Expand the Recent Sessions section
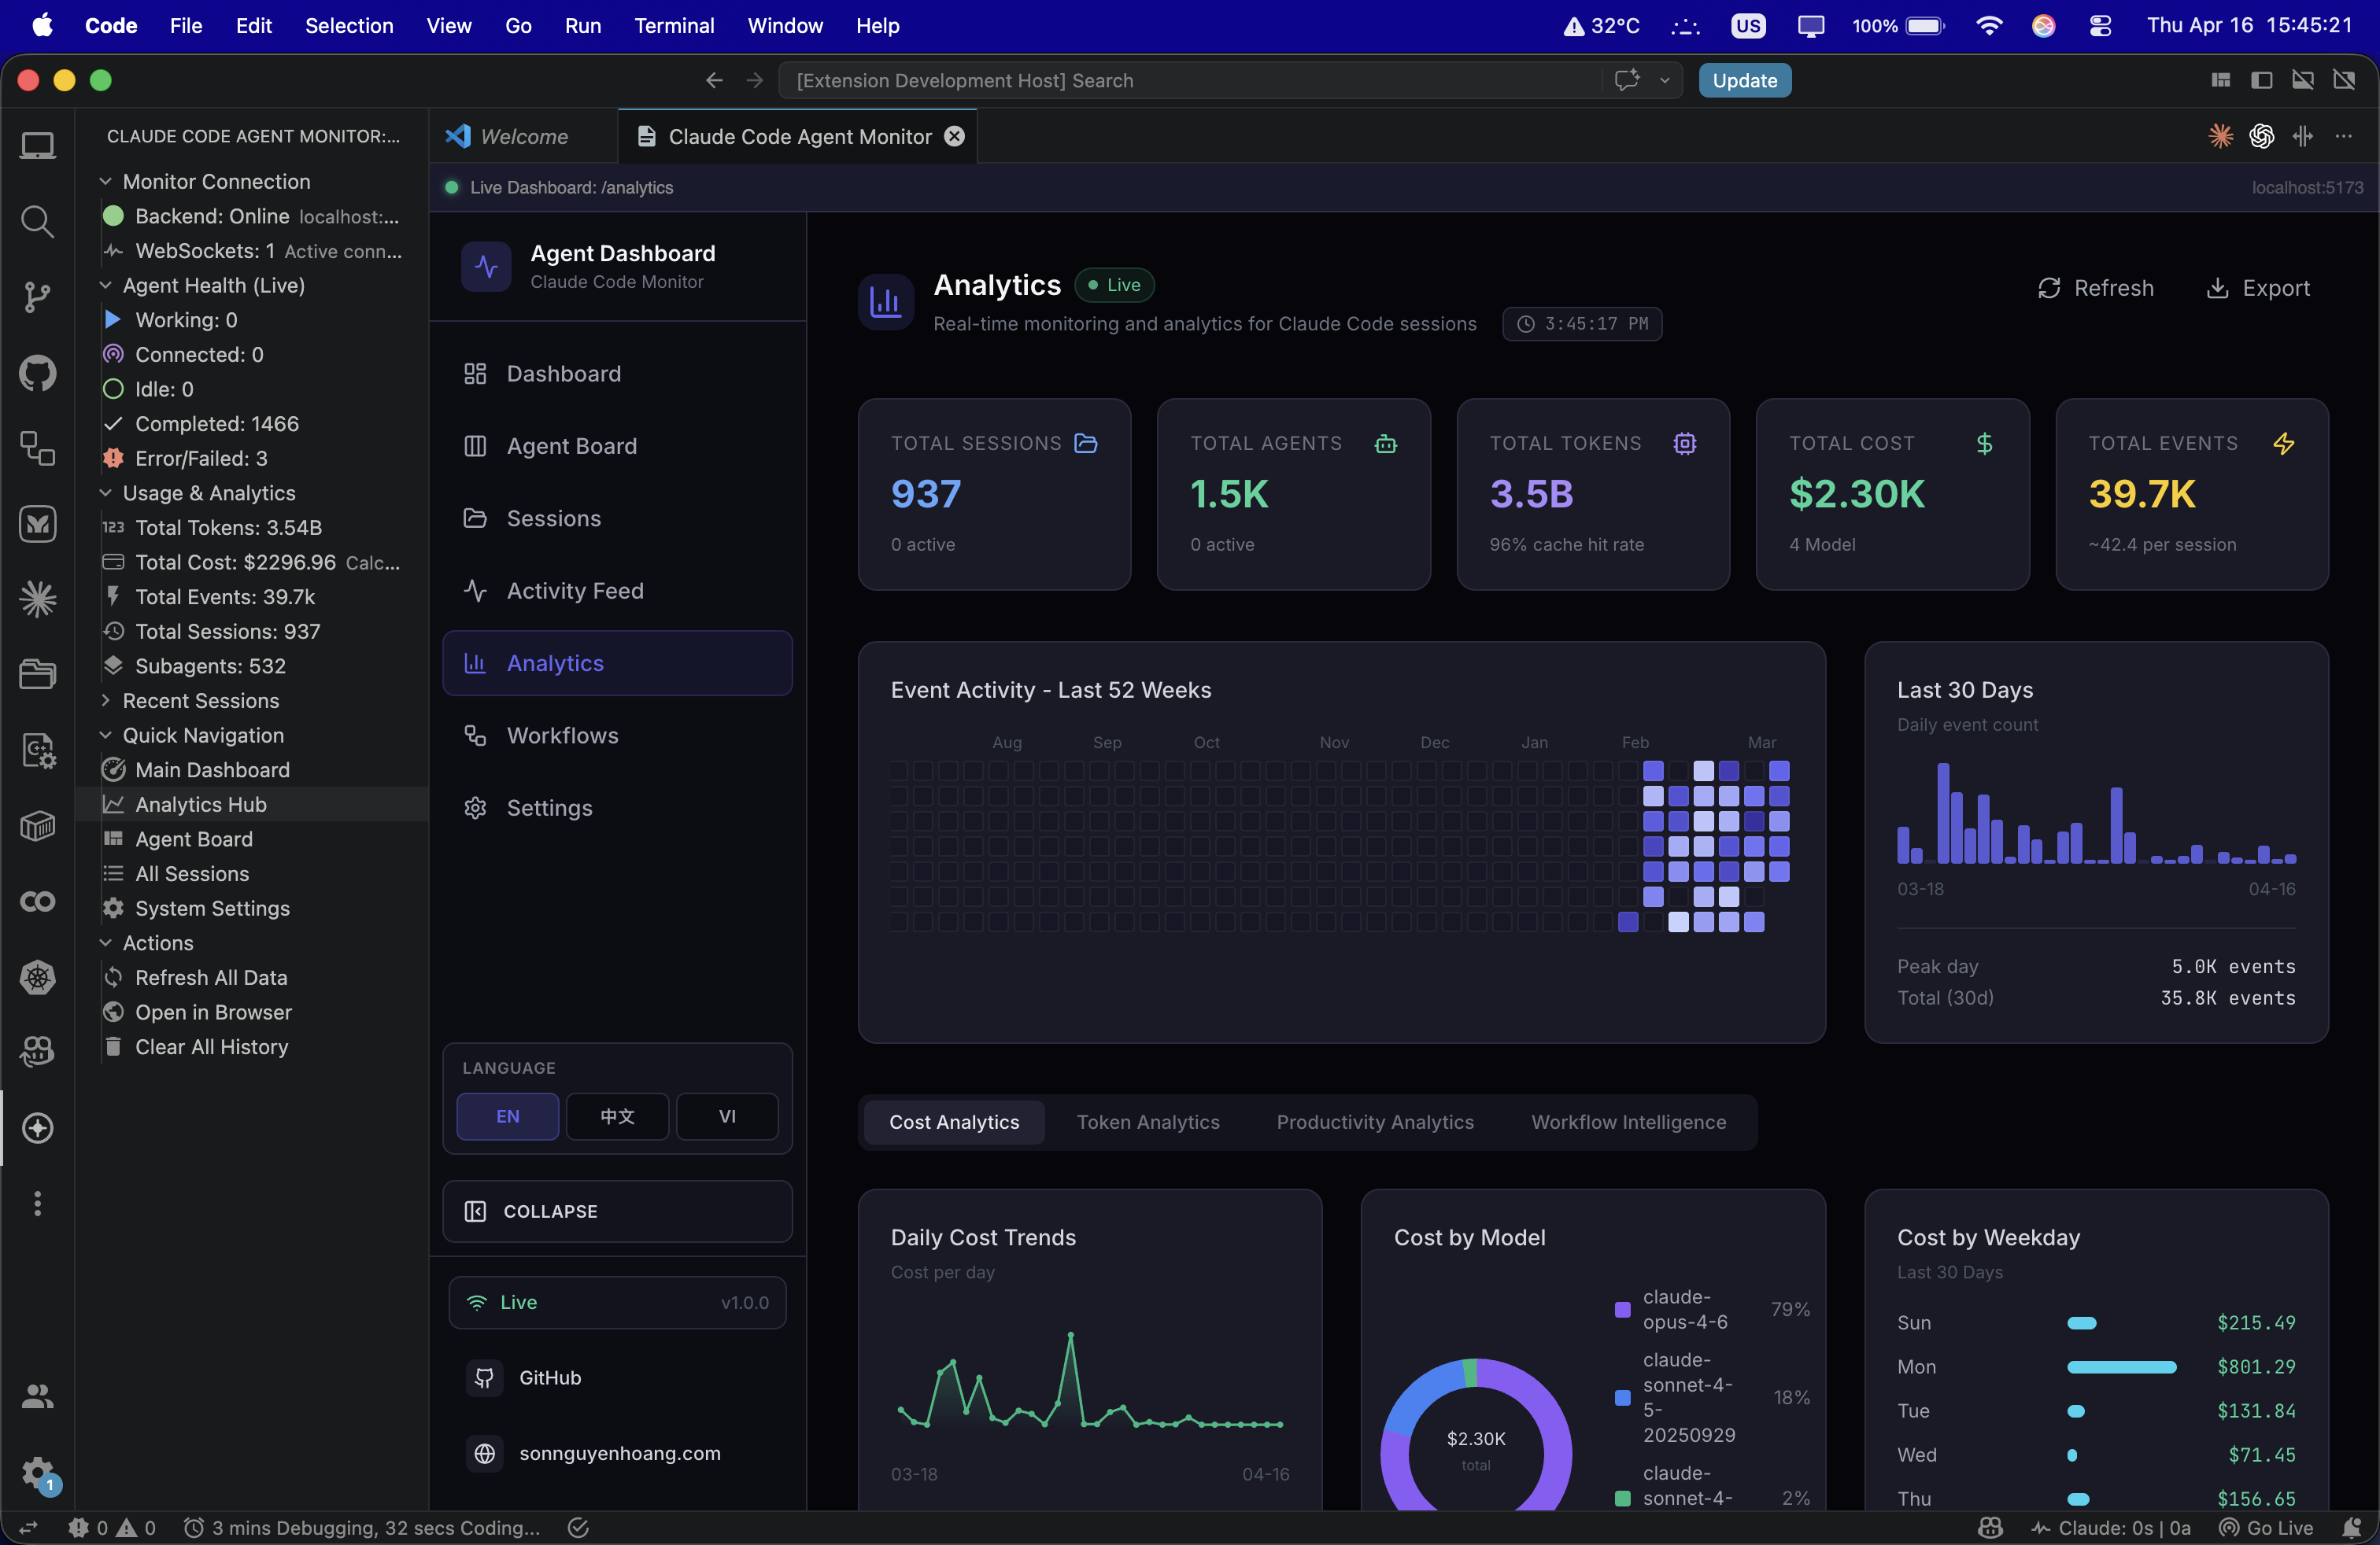 tap(200, 701)
